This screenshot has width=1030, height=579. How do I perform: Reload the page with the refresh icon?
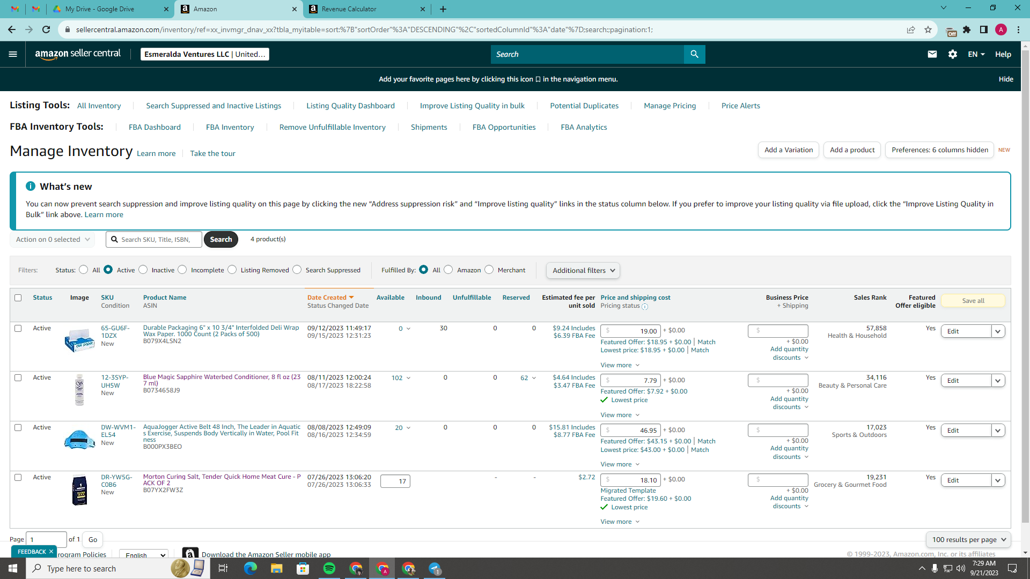46,29
